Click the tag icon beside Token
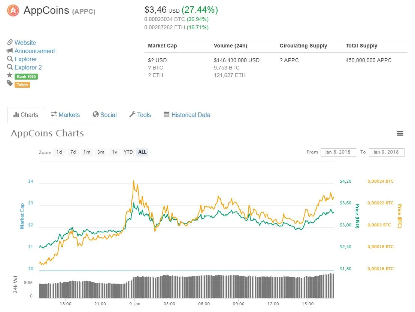The width and height of the screenshot is (415, 312). click(x=10, y=84)
